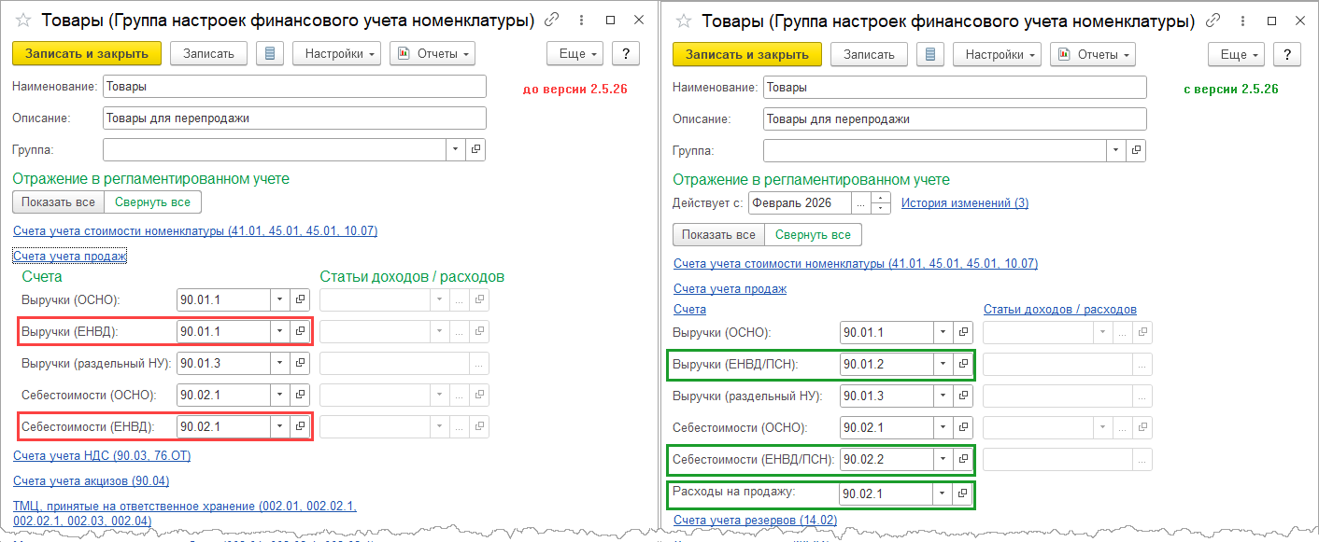Viewport: 1319px width, 542px height.
Task: Expand the Себестоимости (ЕНВД/ПСН) 90.02.2 dropdown
Action: coord(943,460)
